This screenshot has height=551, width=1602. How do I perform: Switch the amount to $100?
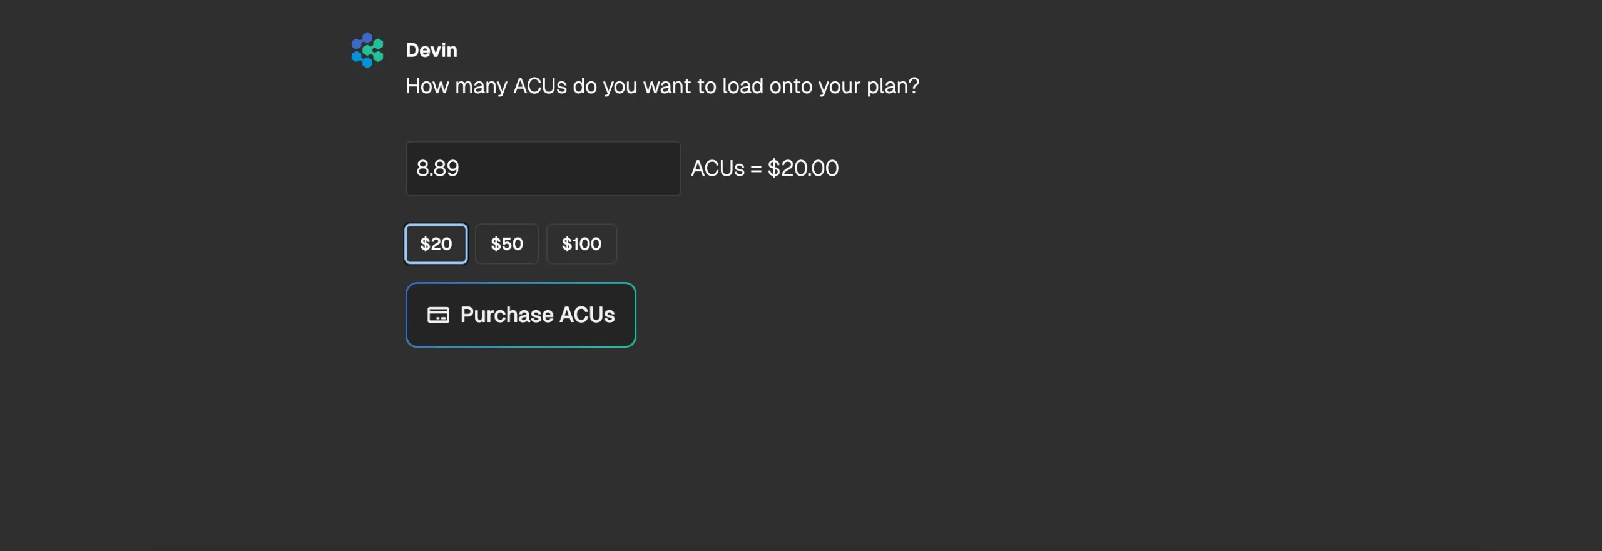(x=581, y=244)
